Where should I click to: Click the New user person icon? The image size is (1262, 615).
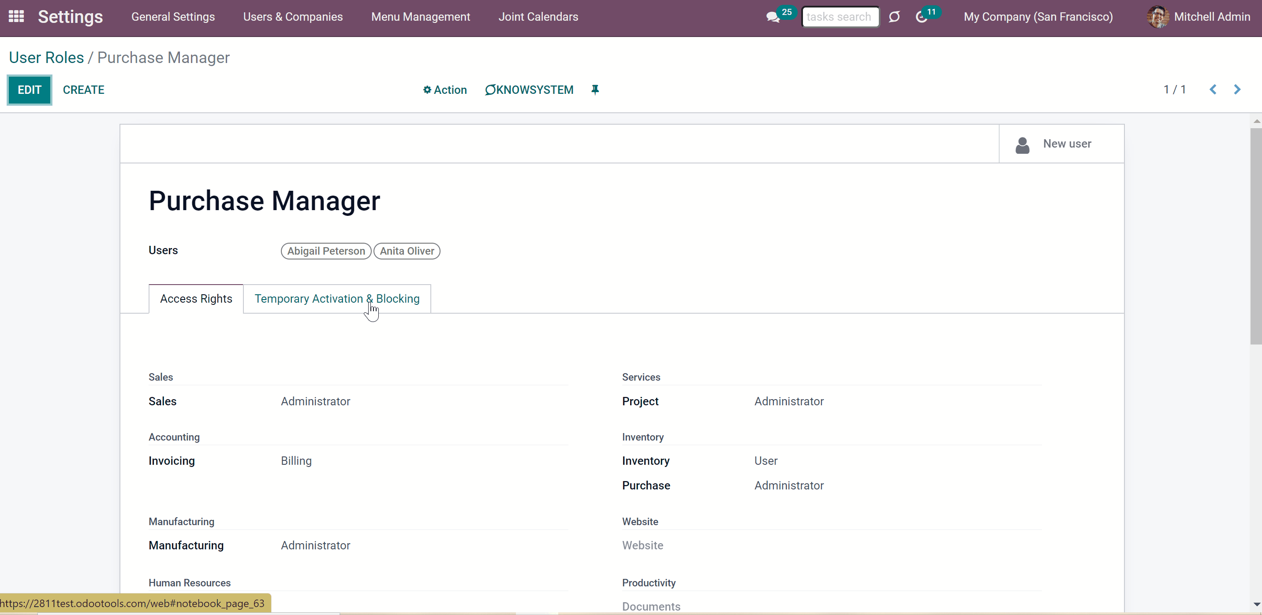pos(1023,144)
